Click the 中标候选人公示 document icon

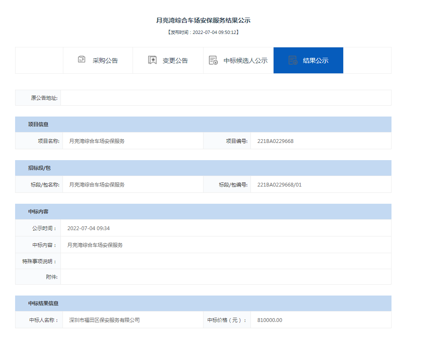pos(213,60)
